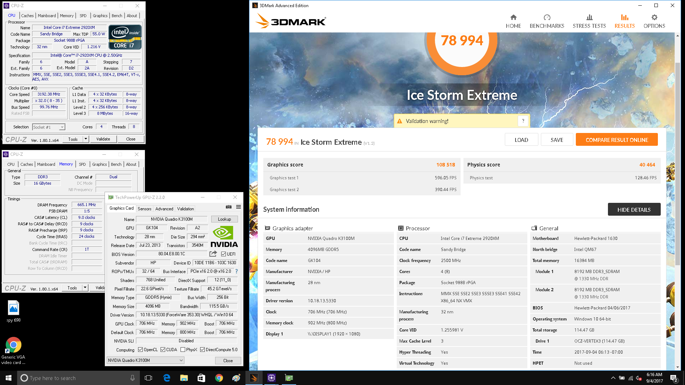
Task: Switch to CPU-Z in the taskbar
Action: 272,378
